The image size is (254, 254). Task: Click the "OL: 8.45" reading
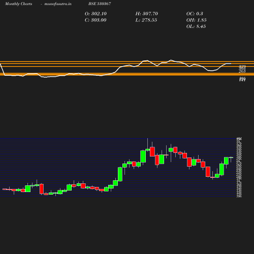click(x=196, y=26)
